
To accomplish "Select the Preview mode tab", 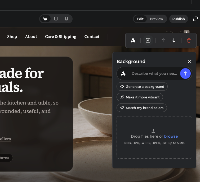I will (156, 19).
